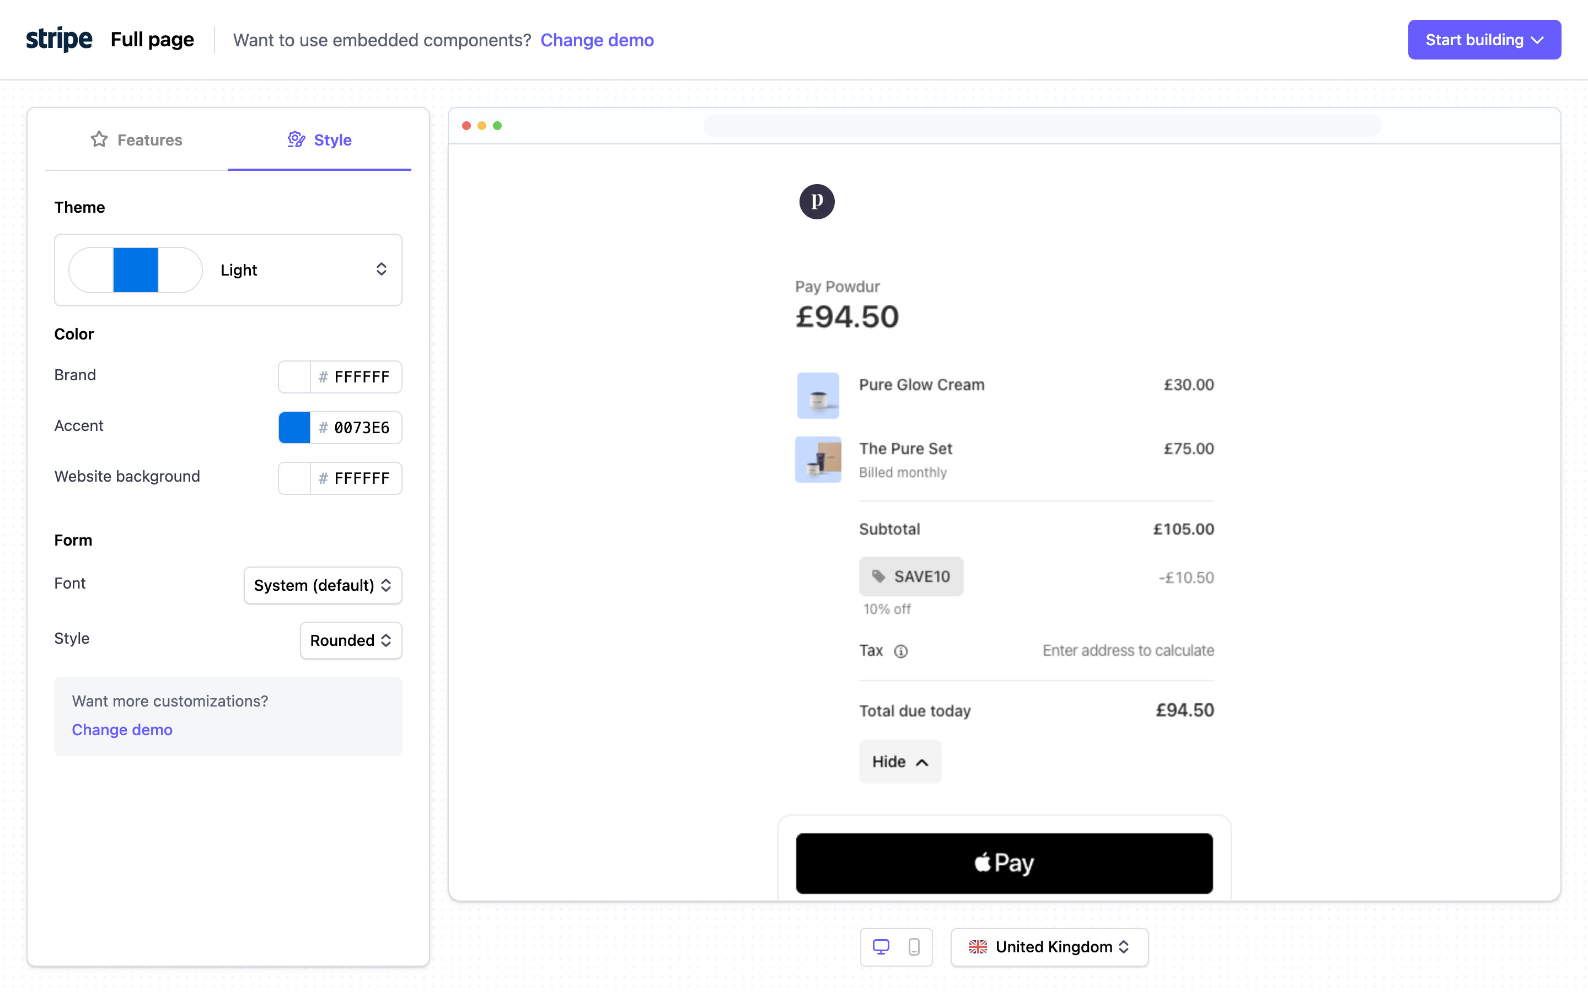This screenshot has height=992, width=1588.
Task: Switch to desktop preview view
Action: pos(881,947)
